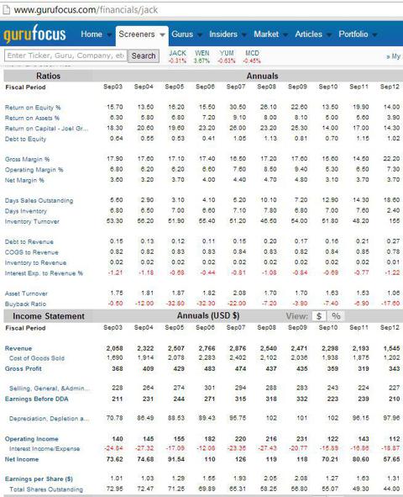Image resolution: width=403 pixels, height=497 pixels.
Task: Open the WEN ticker quote
Action: [x=201, y=53]
